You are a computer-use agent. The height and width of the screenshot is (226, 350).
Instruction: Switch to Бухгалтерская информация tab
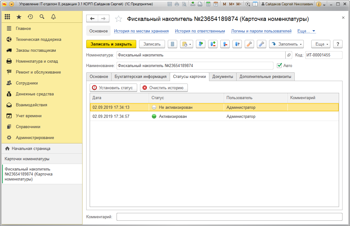(x=140, y=77)
